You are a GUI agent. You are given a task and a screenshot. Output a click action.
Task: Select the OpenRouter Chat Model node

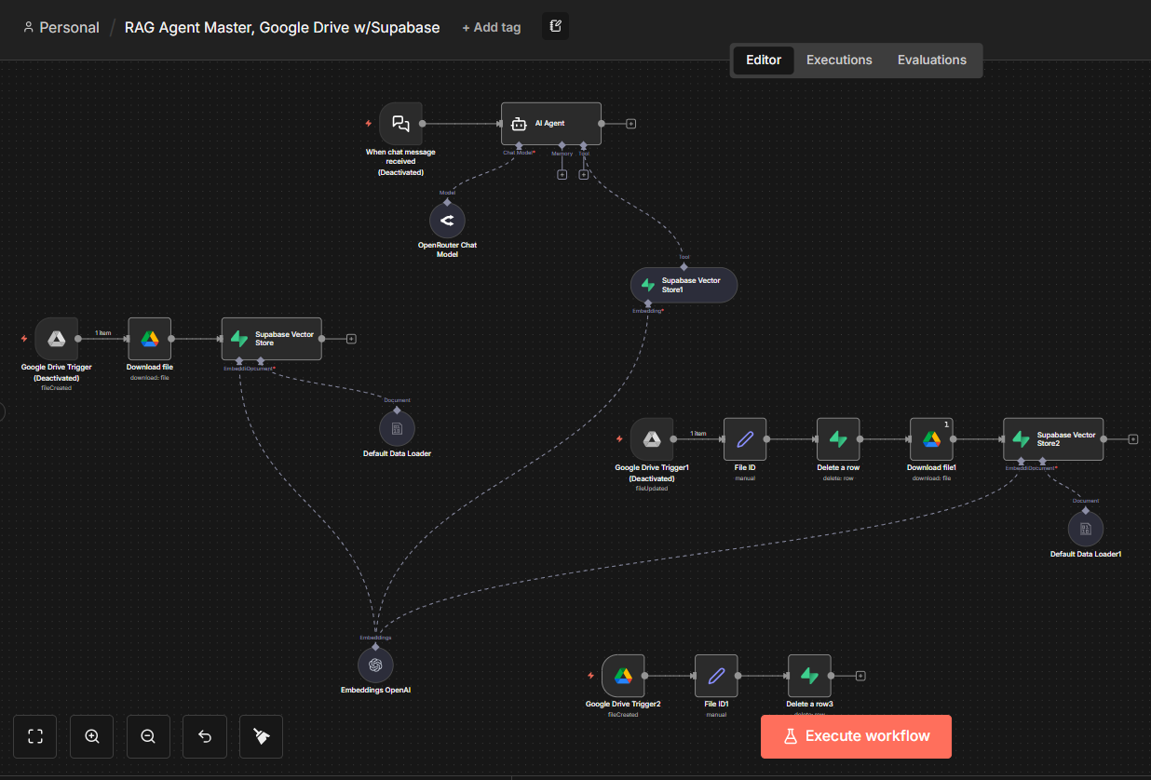click(x=447, y=220)
